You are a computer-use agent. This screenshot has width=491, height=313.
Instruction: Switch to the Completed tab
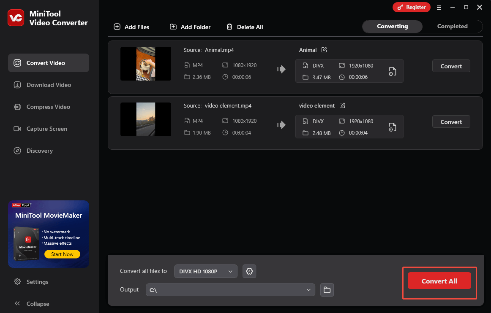point(452,26)
